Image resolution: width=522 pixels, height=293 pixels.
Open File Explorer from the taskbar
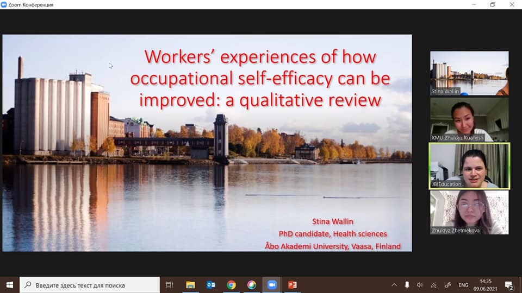190,285
